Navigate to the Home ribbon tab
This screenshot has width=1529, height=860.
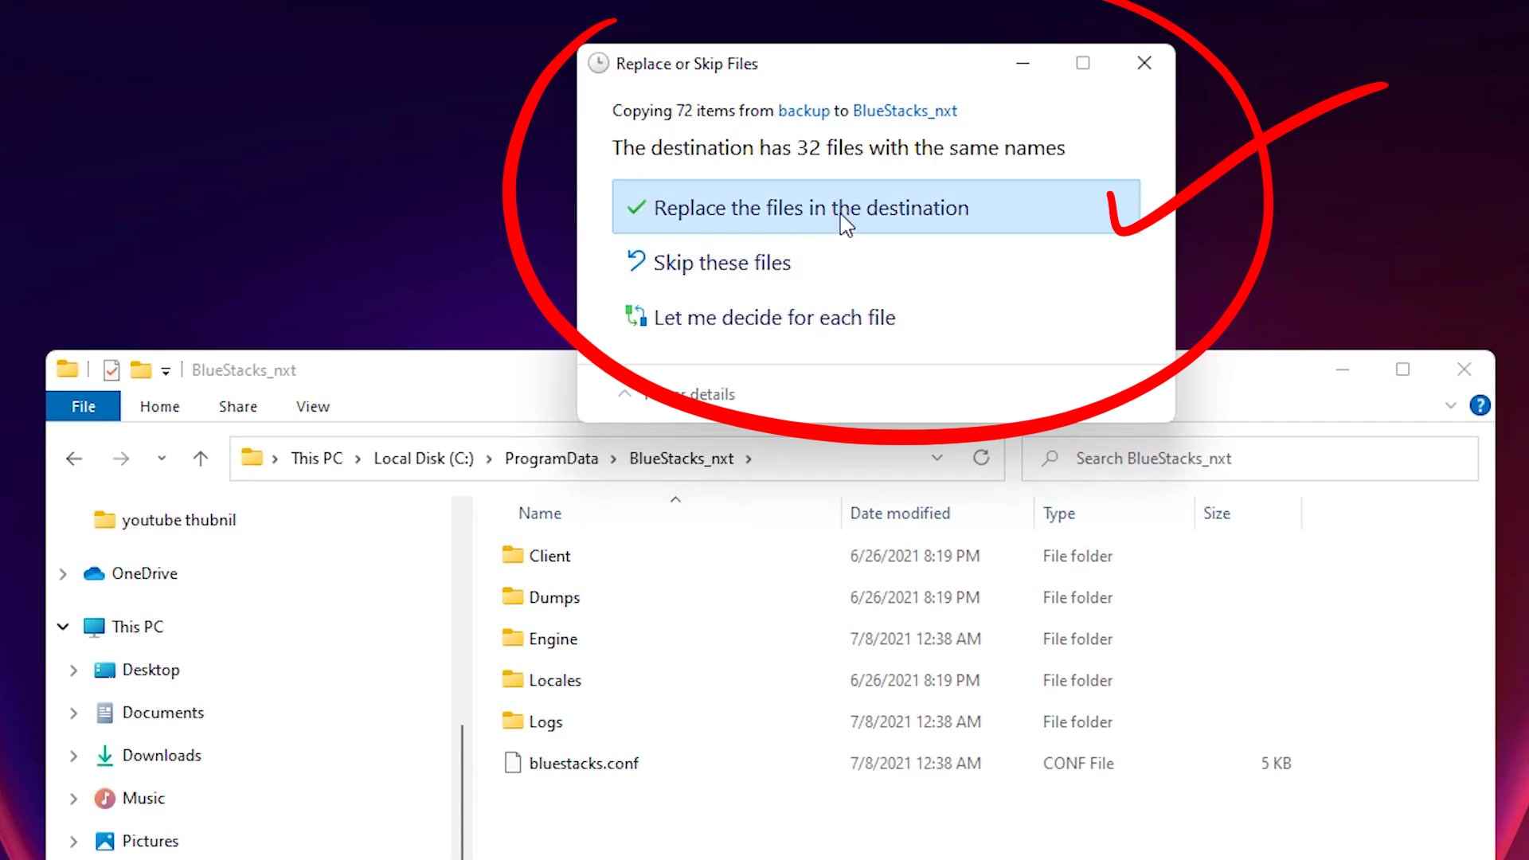158,405
